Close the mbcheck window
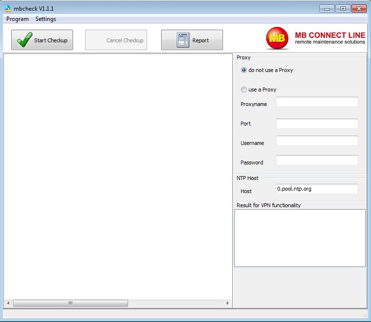Screen dimensions: 371x322 [x=359, y=9]
